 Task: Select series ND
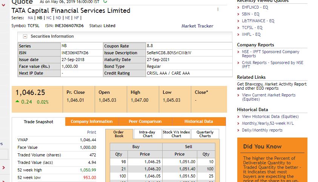click(58, 18)
